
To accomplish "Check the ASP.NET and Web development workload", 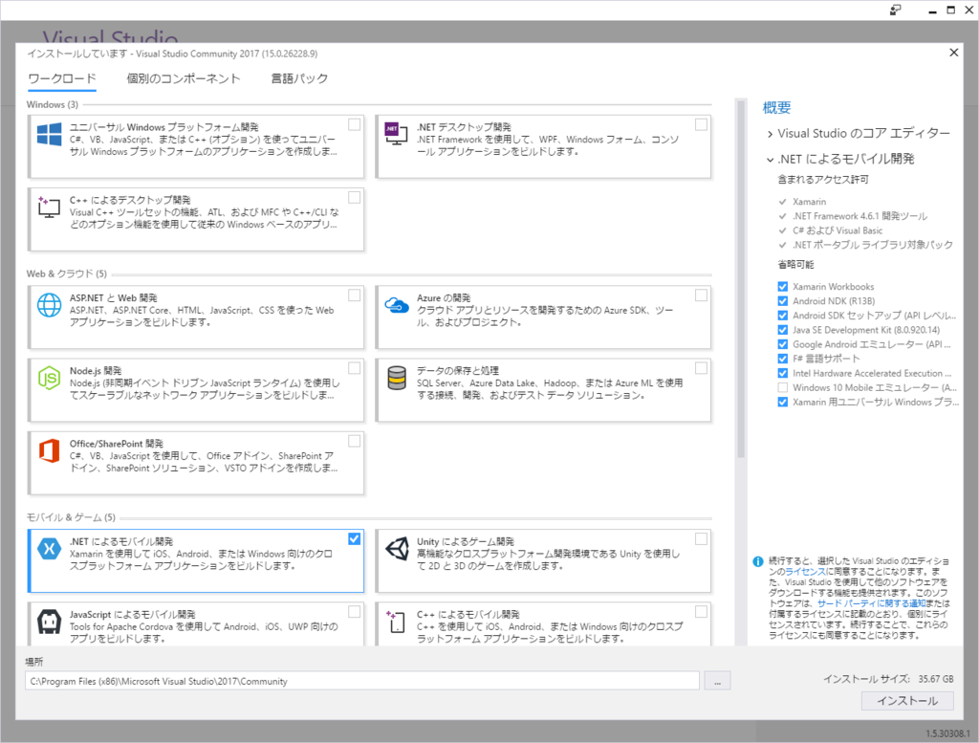I will [x=354, y=295].
